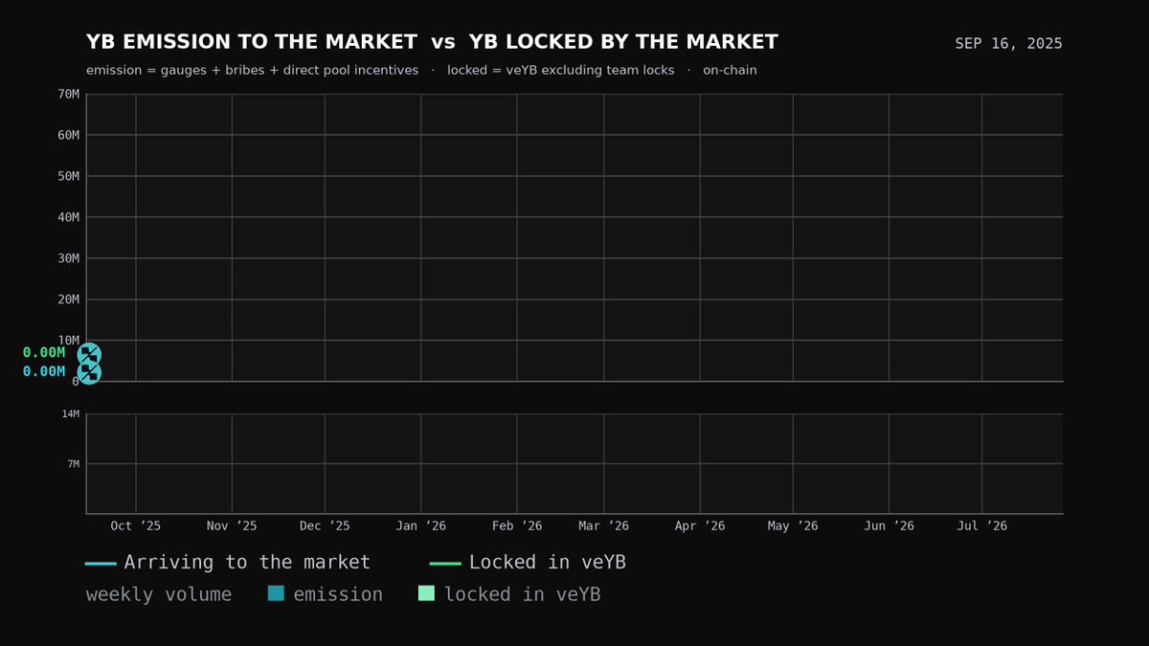Click the 70M y-axis tick label

point(68,94)
